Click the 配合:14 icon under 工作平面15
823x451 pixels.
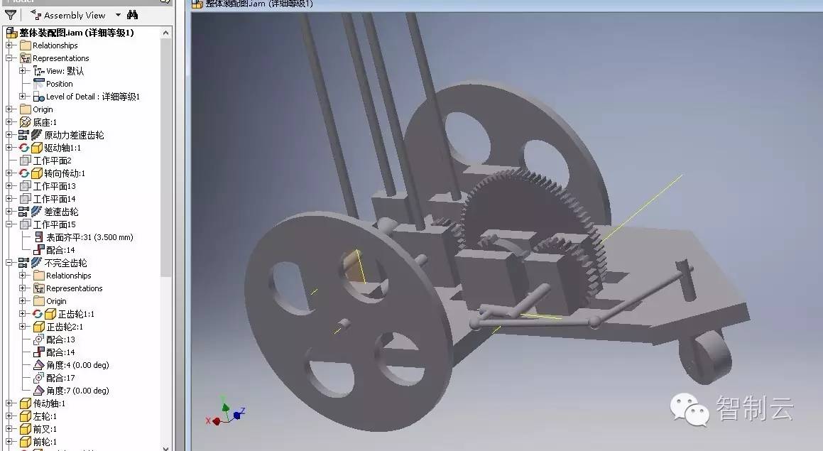coord(39,250)
